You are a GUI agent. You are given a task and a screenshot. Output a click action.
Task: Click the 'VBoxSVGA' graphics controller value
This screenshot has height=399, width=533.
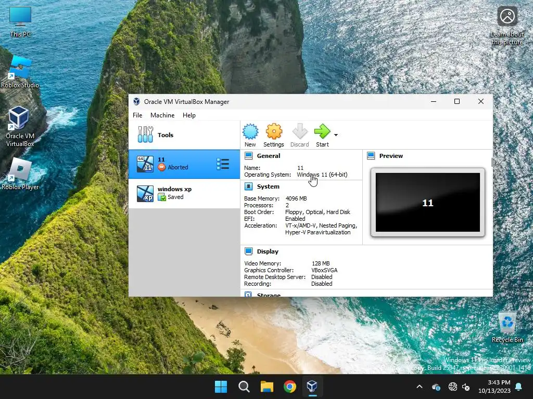click(x=324, y=270)
